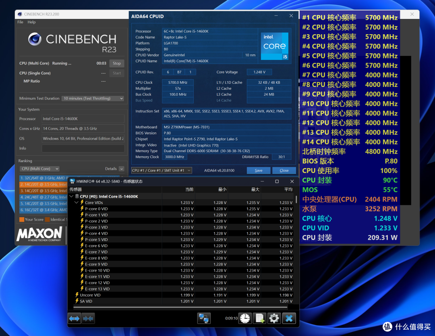The width and height of the screenshot is (435, 336).
Task: Click HWiNFO log-to-file sheet icon
Action: coord(260,318)
